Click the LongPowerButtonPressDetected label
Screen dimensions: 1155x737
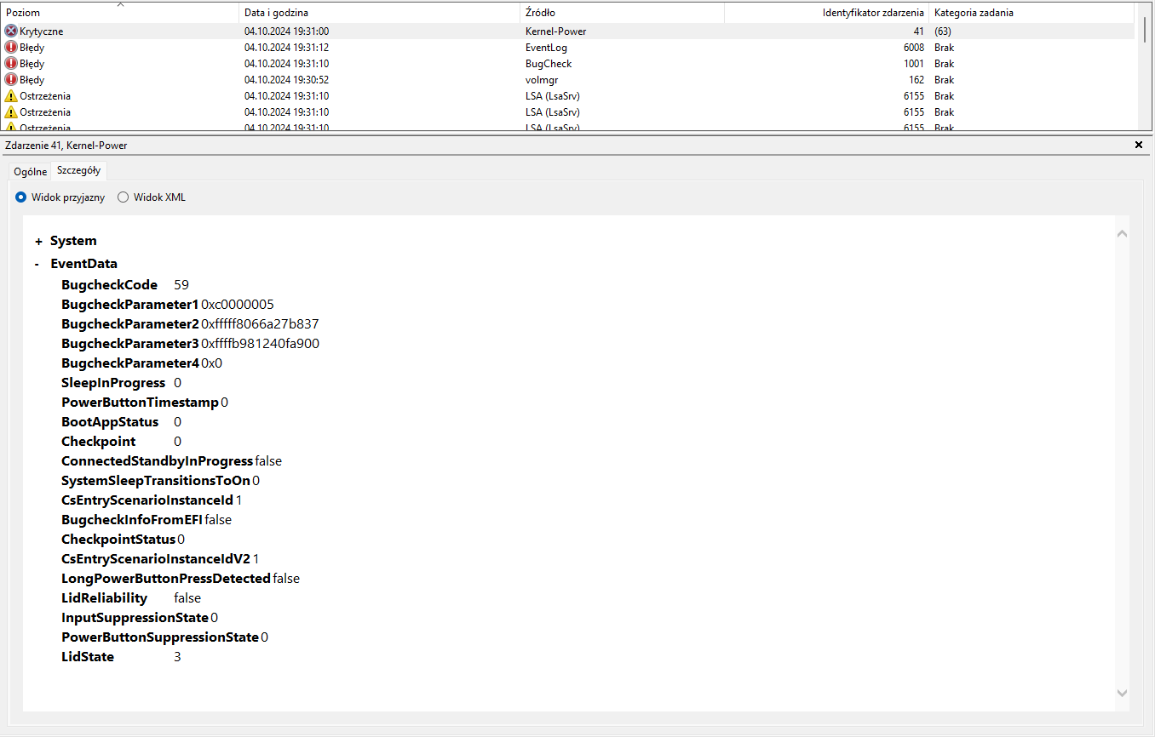166,579
